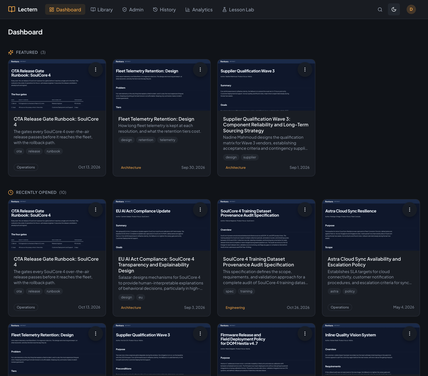The width and height of the screenshot is (428, 376).
Task: View the Analytics section
Action: [x=199, y=10]
